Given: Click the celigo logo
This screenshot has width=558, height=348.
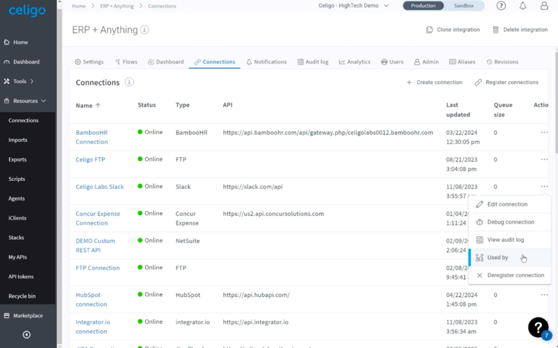Looking at the screenshot, I should (x=27, y=10).
